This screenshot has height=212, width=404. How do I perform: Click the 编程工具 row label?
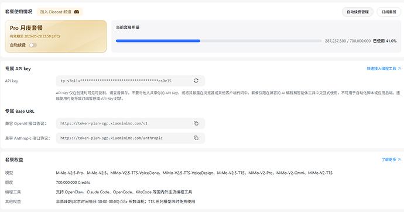[13, 192]
